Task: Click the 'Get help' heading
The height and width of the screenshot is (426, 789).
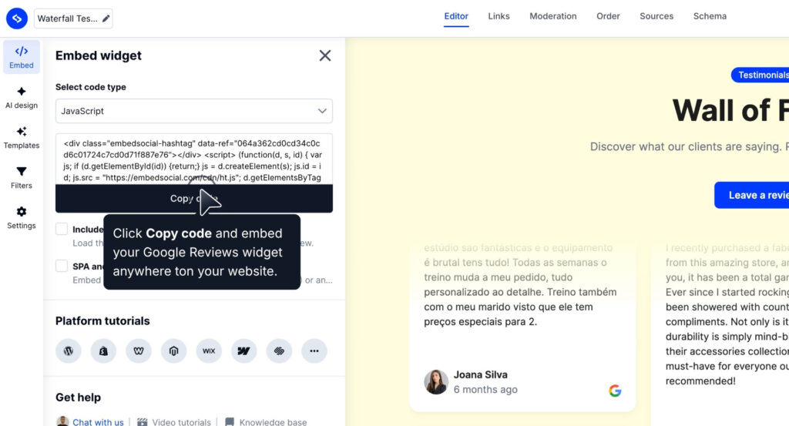Action: (78, 397)
